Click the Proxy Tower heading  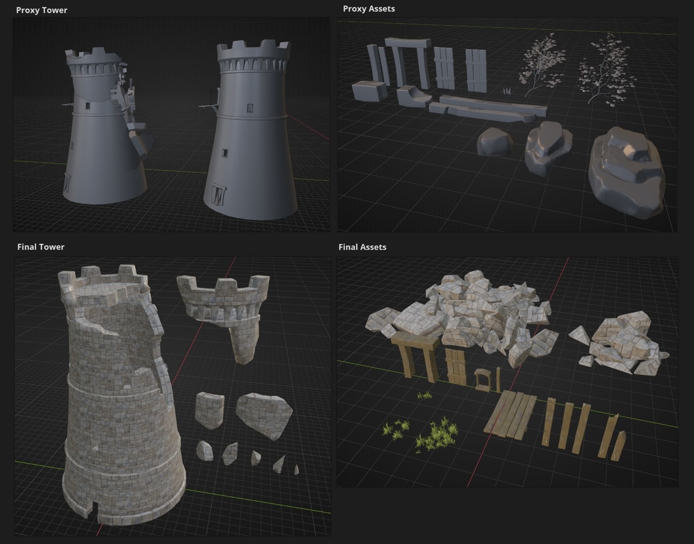click(42, 10)
